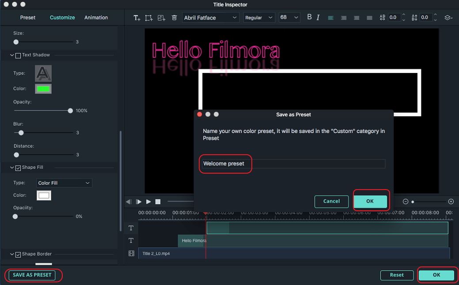Click the lower text track T icon

point(131,240)
